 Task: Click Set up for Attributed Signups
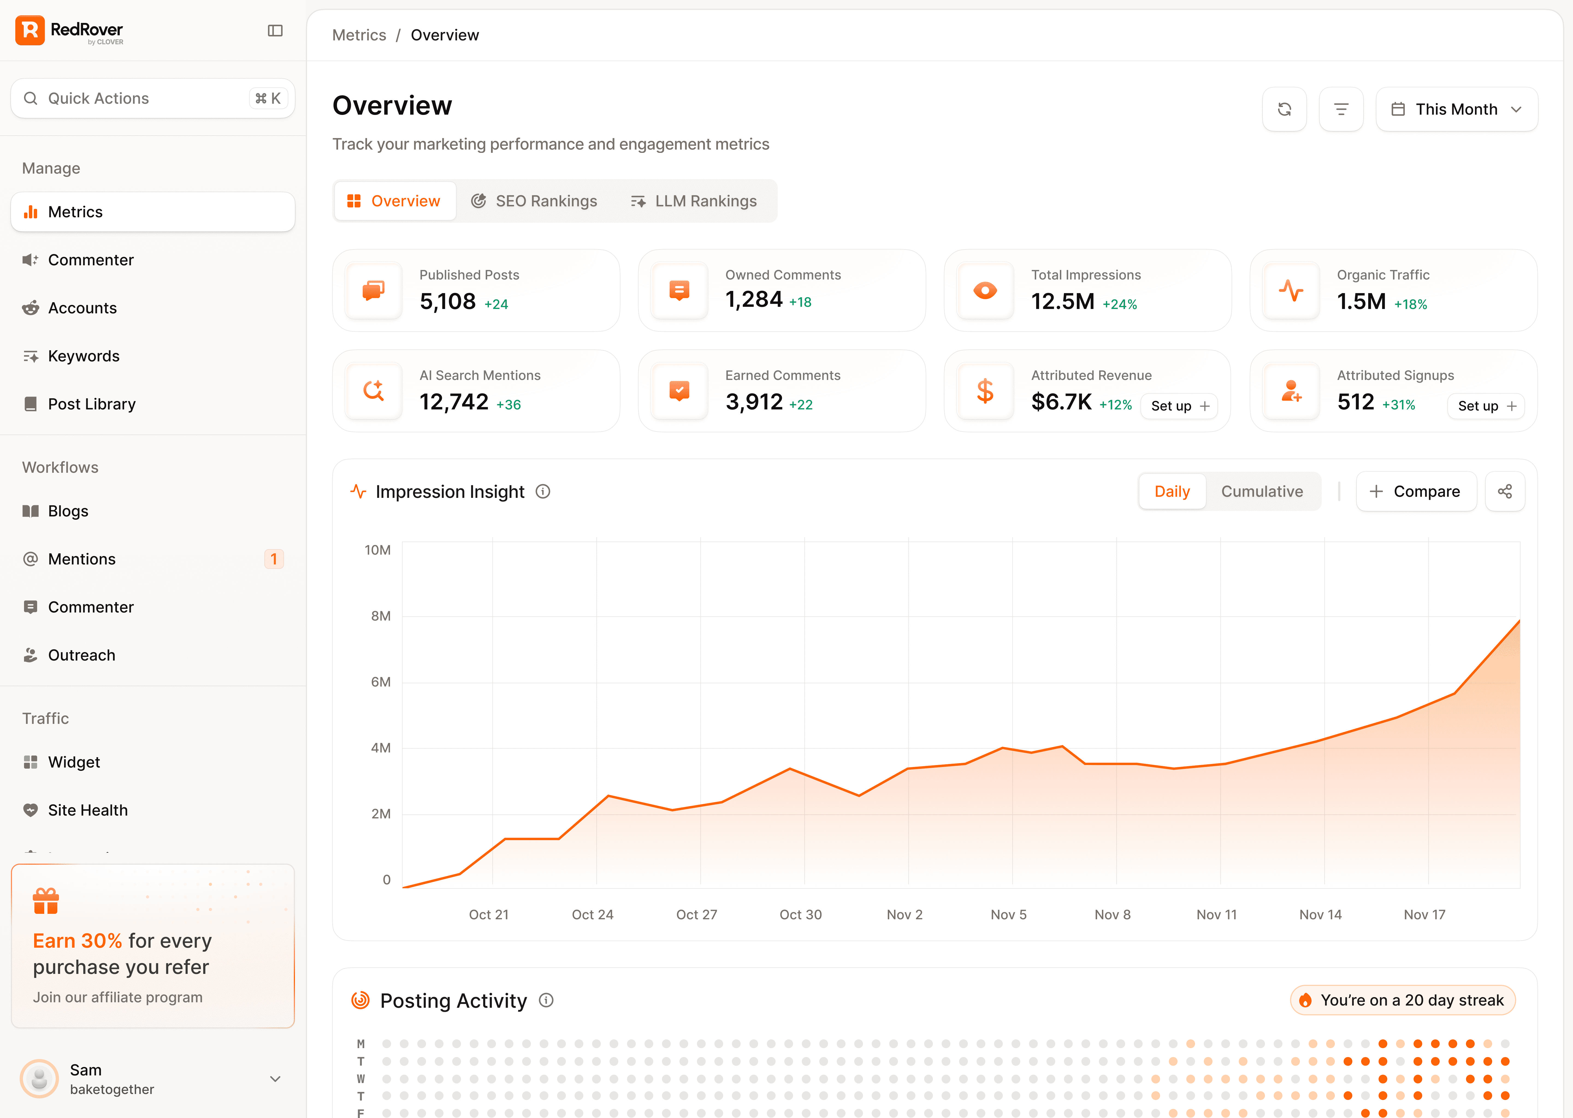click(x=1486, y=406)
